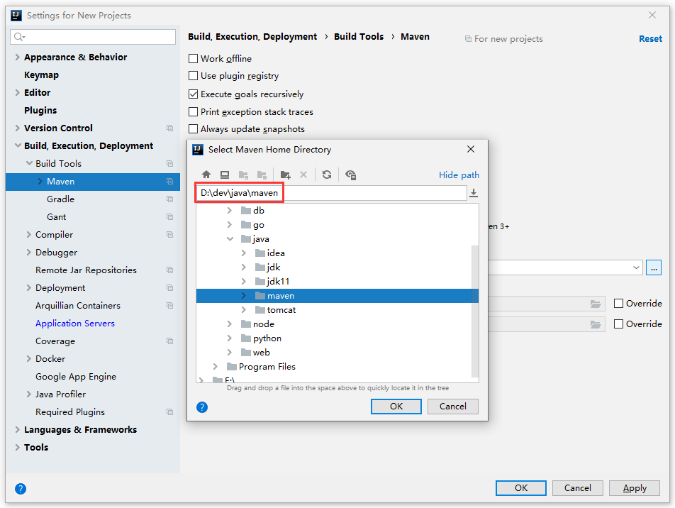Viewport: 675px width, 508px height.
Task: Select Keymap in settings tree
Action: pos(41,75)
